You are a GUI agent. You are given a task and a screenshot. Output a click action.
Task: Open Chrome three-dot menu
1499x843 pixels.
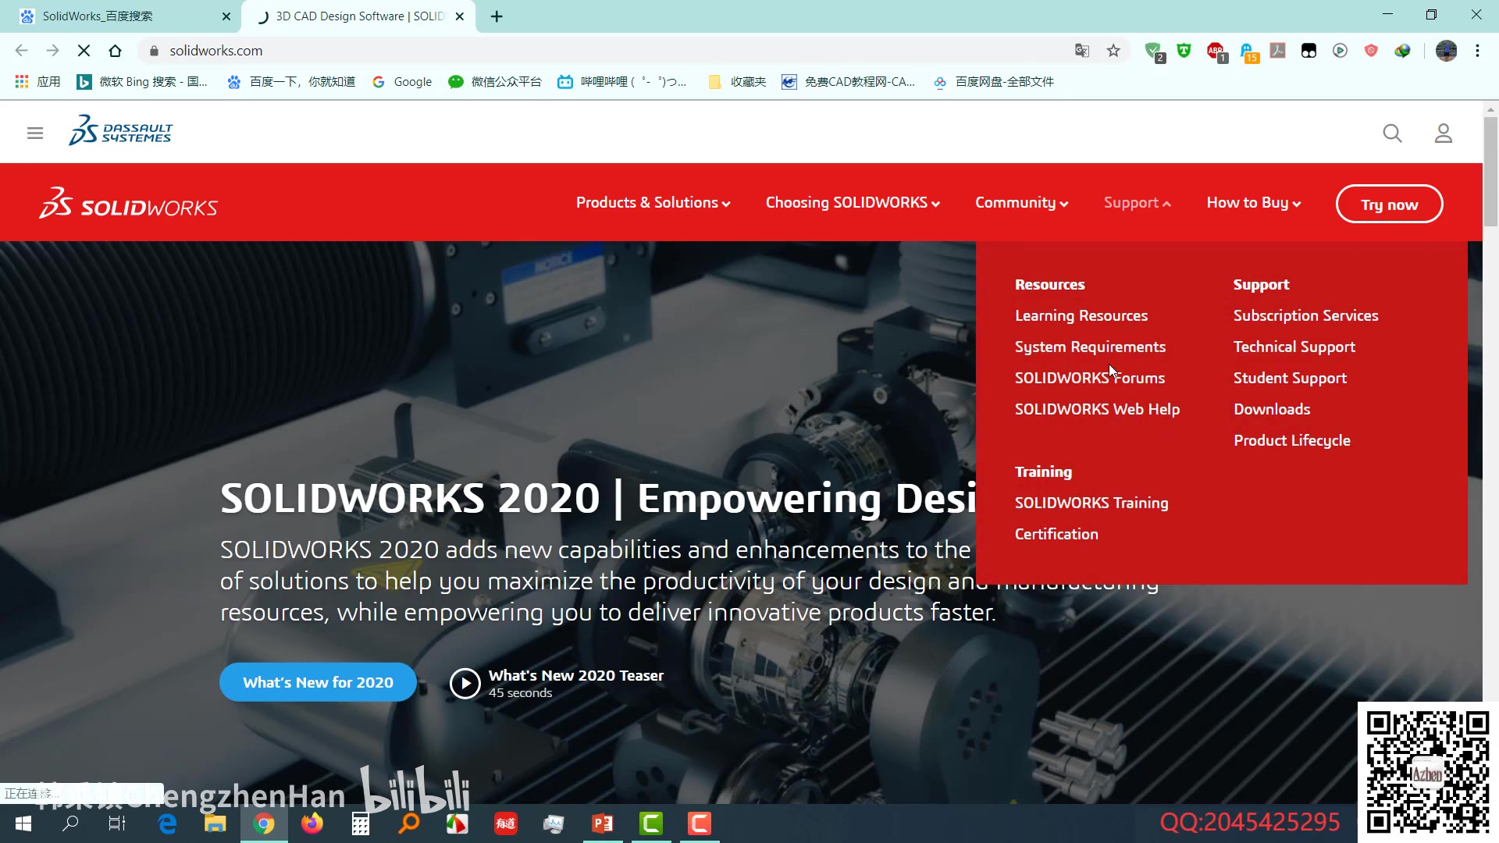click(1477, 51)
